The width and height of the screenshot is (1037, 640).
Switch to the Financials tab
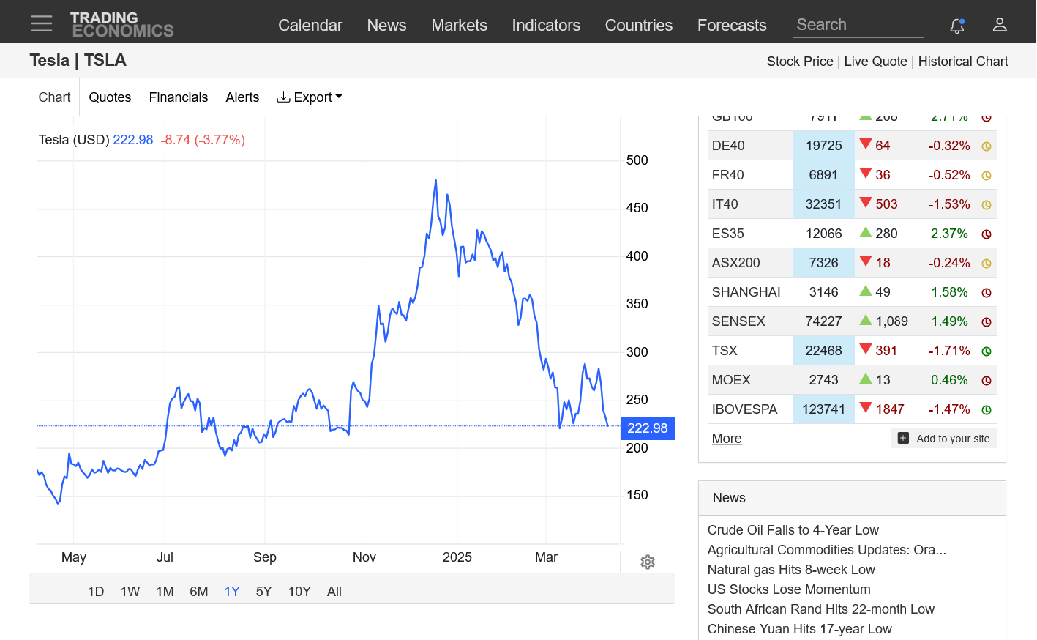click(x=179, y=97)
